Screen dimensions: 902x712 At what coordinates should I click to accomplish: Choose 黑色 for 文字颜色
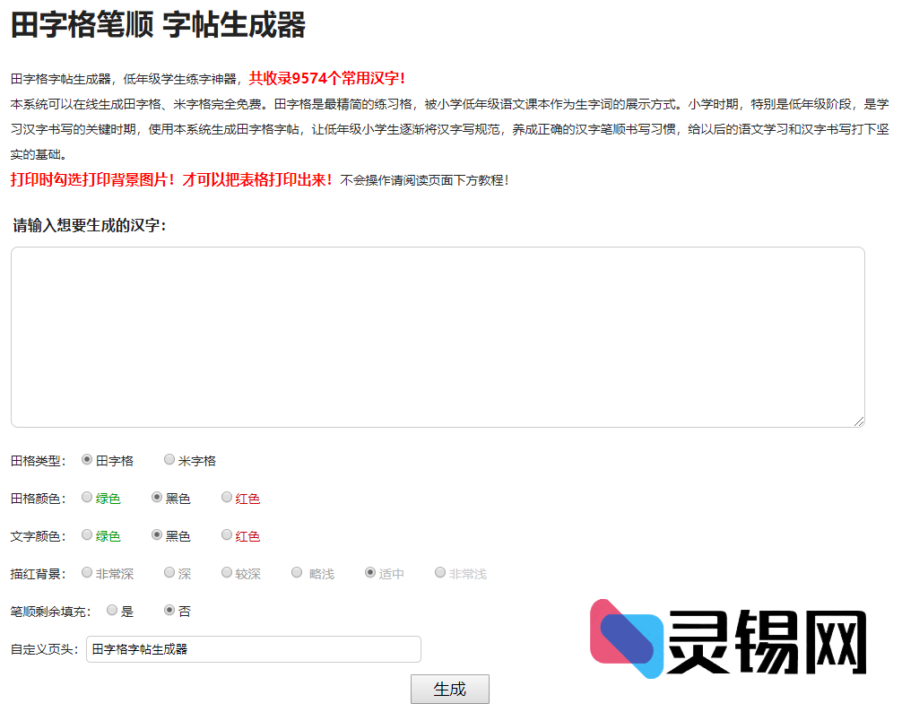156,534
